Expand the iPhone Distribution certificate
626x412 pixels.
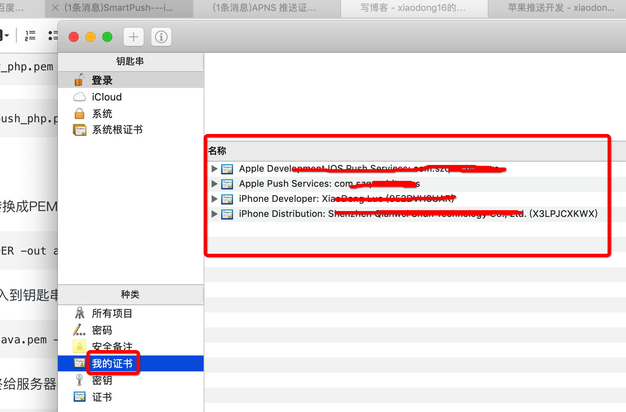[214, 214]
